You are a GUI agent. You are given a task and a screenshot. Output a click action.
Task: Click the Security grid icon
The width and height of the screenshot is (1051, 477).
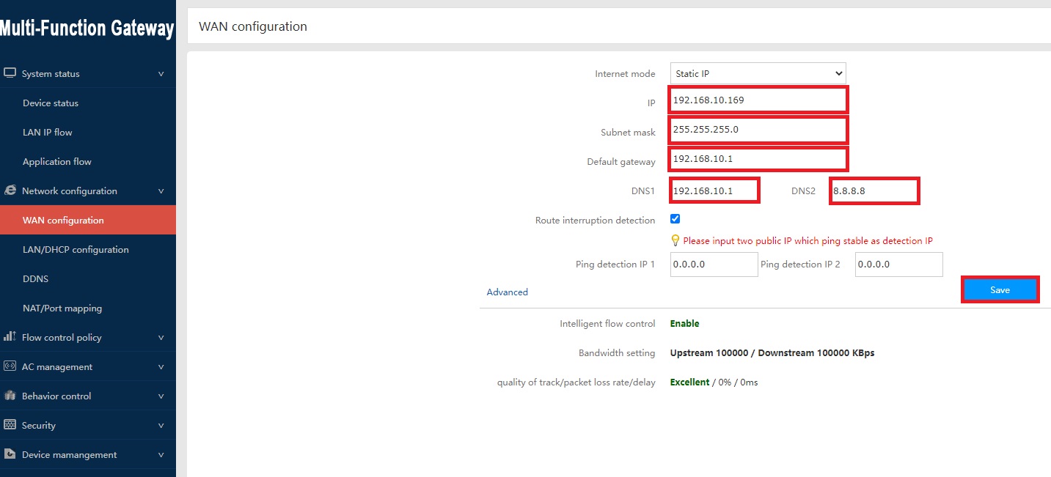10,425
